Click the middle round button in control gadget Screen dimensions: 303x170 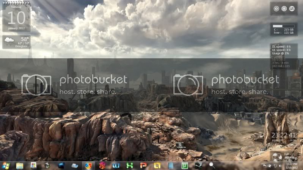coord(284,9)
